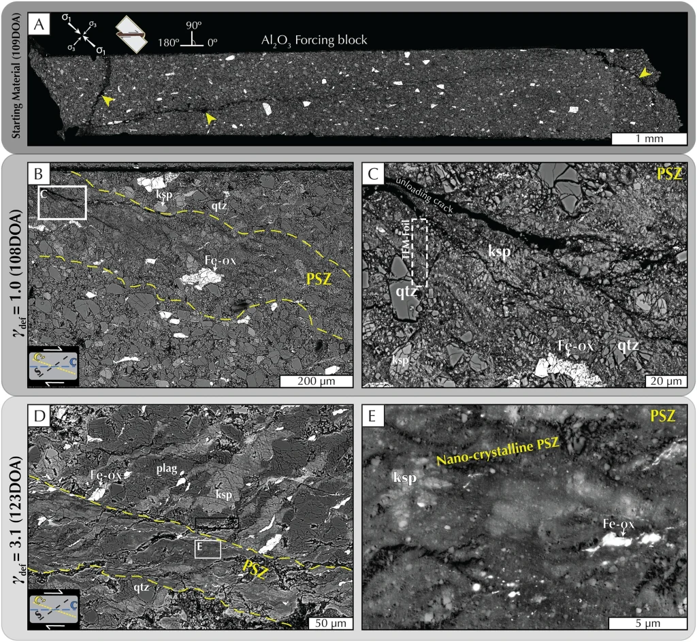Select the panel B letter label
This screenshot has width=697, height=642.
(x=39, y=174)
